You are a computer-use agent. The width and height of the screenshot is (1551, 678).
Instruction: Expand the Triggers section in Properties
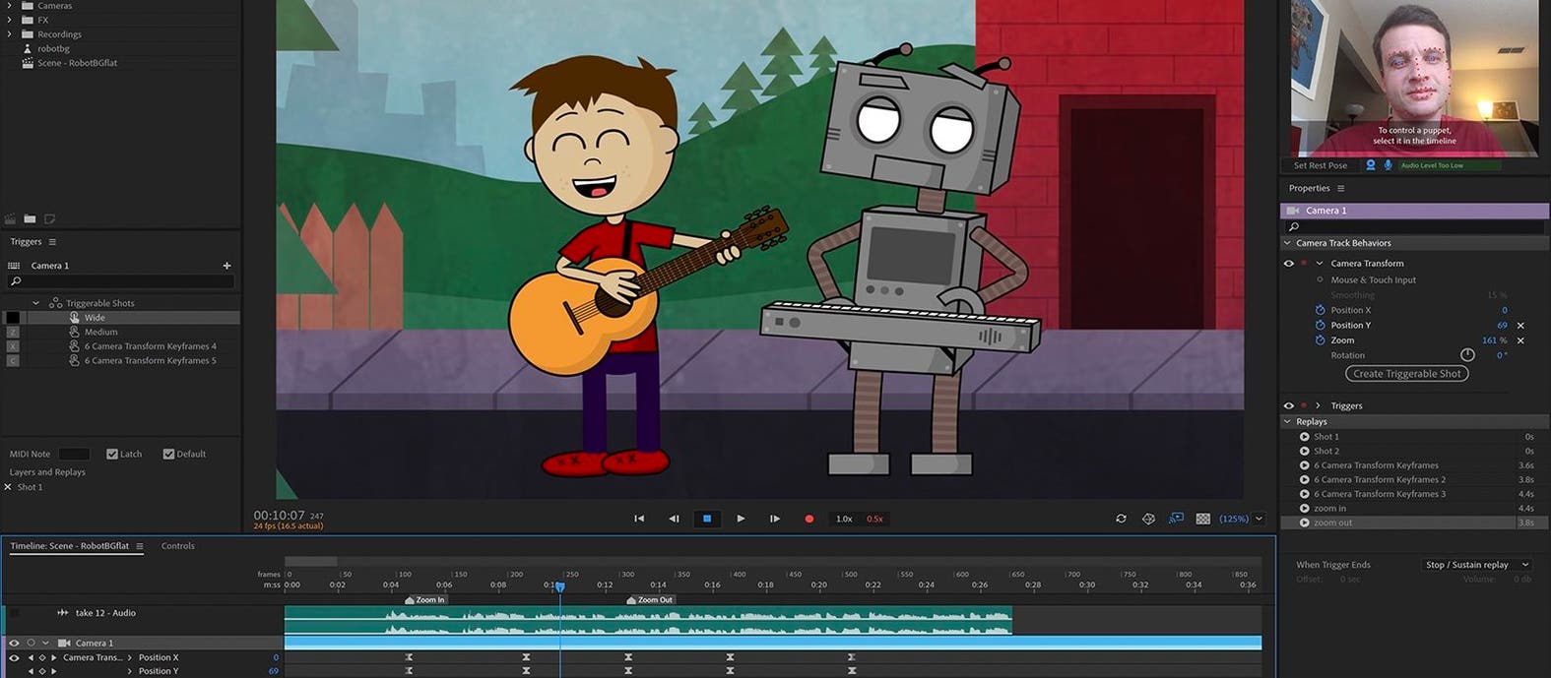(1318, 405)
